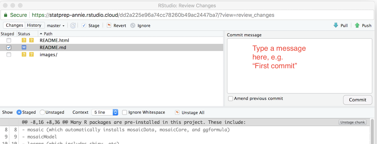Click the Ignore icon in toolbar
The height and width of the screenshot is (144, 377).
coord(133,25)
